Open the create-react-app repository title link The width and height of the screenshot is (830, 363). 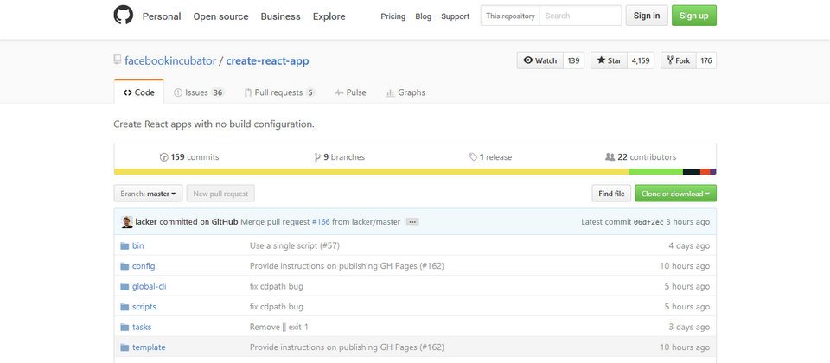267,60
